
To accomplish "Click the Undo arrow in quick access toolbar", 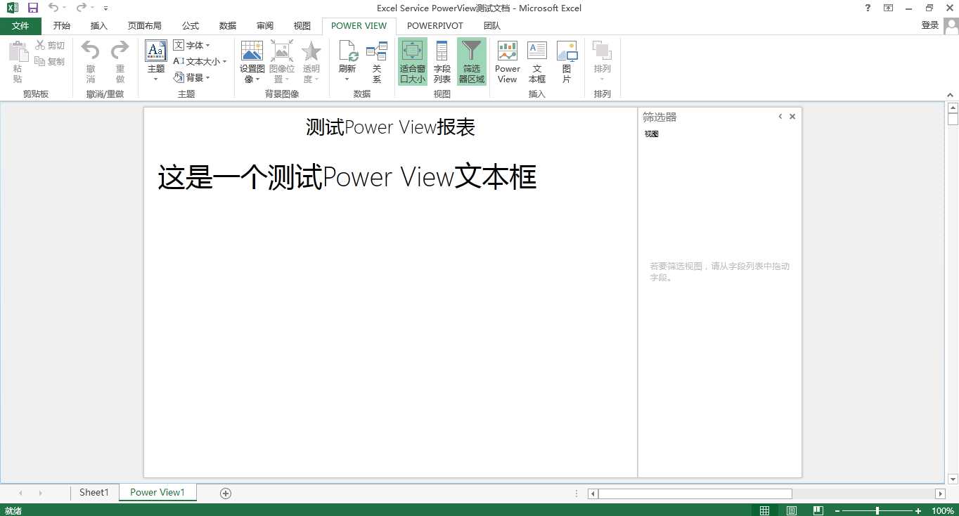I will point(53,8).
